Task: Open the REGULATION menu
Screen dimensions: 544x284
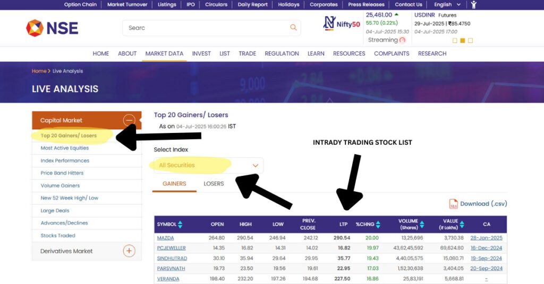Action: point(282,54)
